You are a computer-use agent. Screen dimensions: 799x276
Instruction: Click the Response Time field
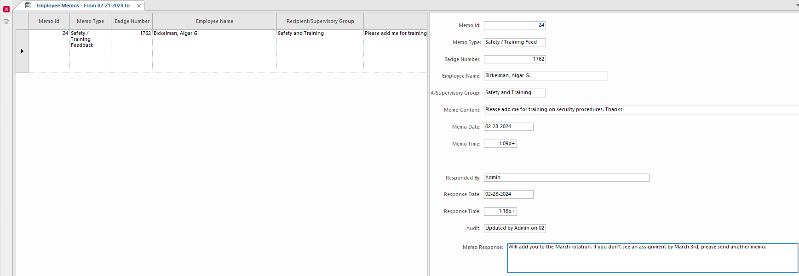[500, 211]
